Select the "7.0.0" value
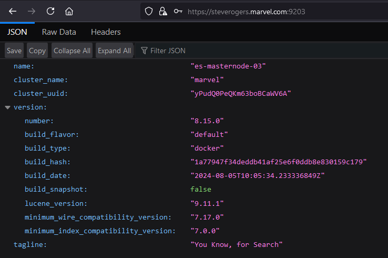This screenshot has height=258, width=388. (205, 231)
